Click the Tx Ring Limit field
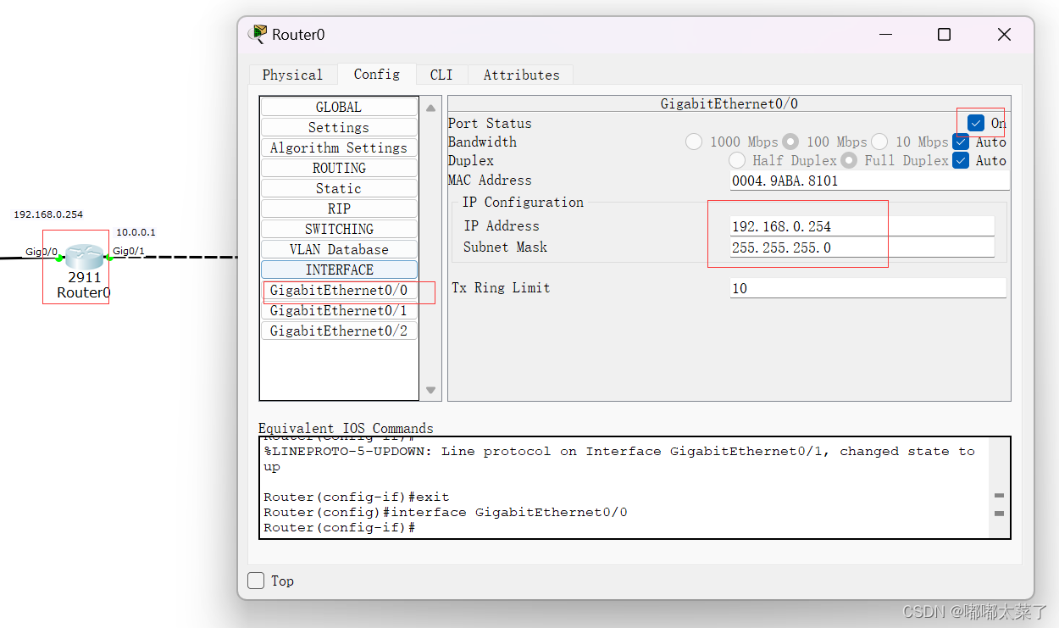The height and width of the screenshot is (628, 1059). pyautogui.click(x=868, y=288)
